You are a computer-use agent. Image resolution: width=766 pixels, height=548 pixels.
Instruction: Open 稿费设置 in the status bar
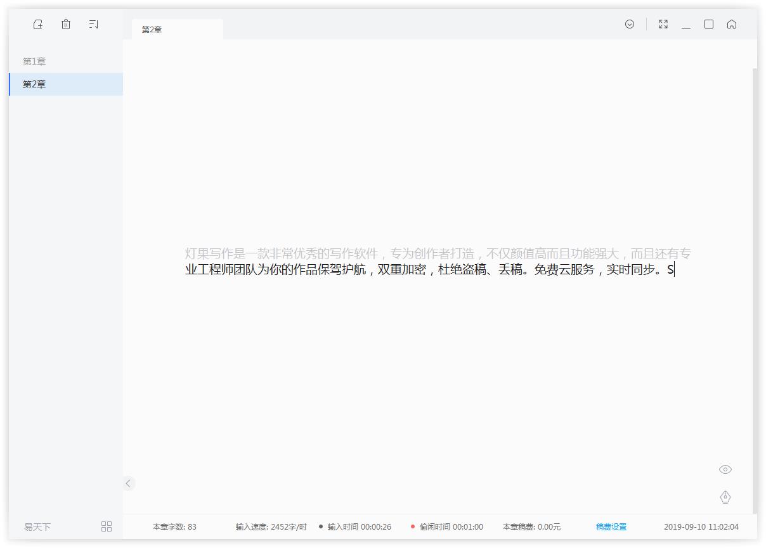[611, 526]
